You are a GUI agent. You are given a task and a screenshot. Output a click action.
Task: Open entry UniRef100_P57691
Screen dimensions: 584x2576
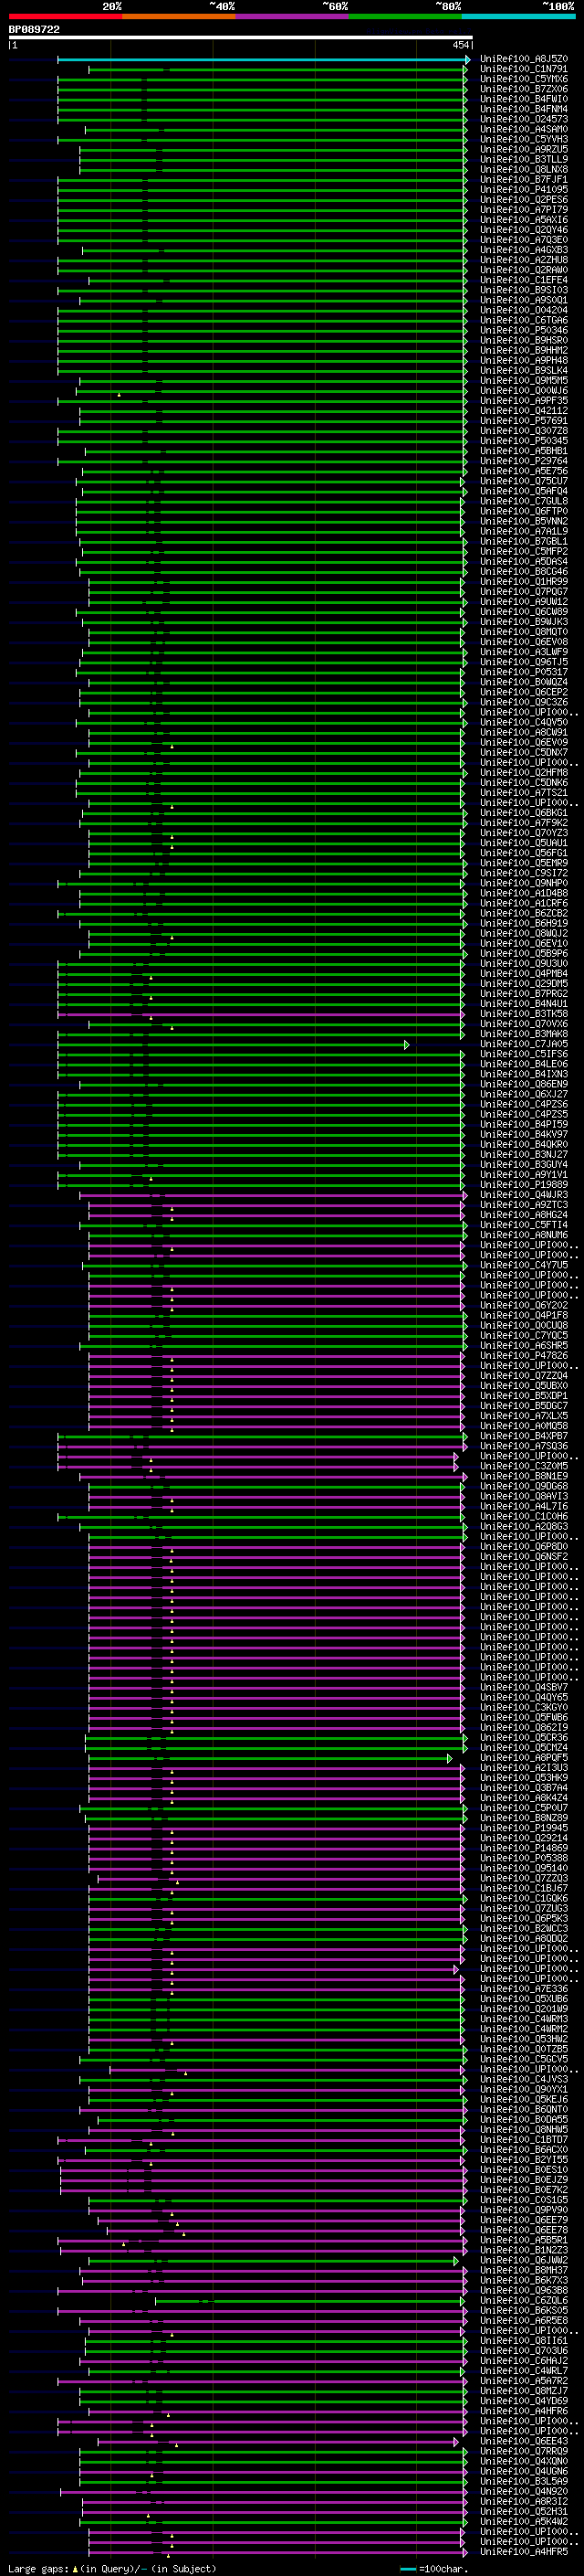tap(524, 421)
